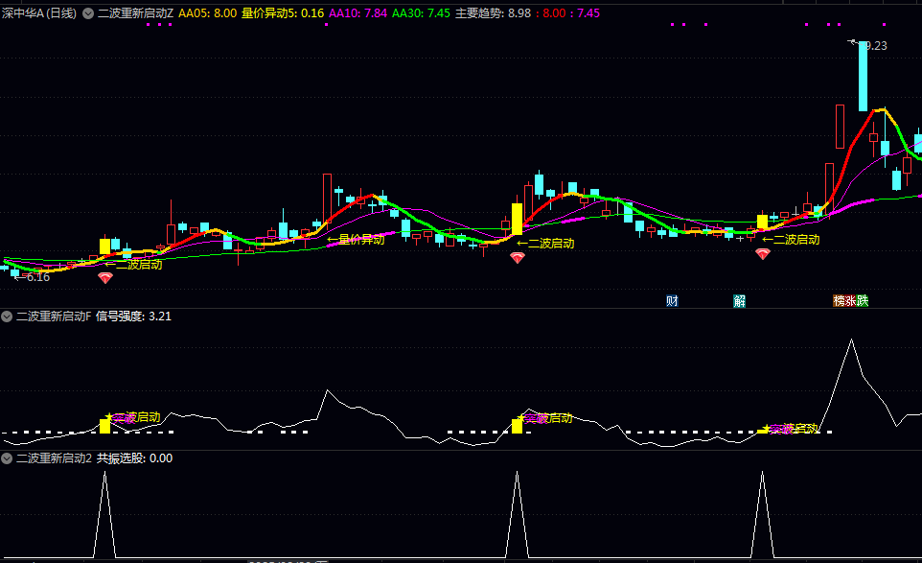
Task: Click the 6.16 low price label
Action: click(x=36, y=277)
